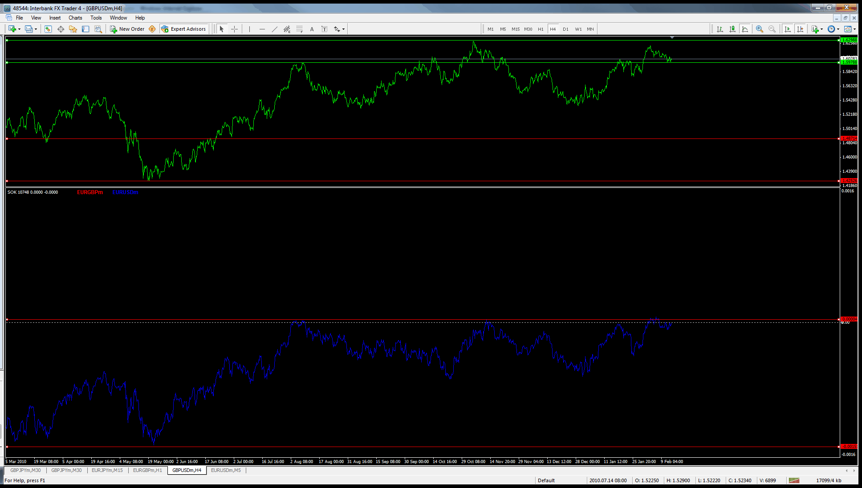
Task: Open the Window menu
Action: coord(118,18)
